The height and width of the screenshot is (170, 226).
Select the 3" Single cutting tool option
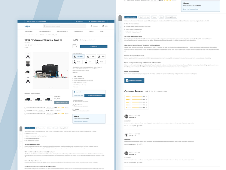(x=91, y=56)
